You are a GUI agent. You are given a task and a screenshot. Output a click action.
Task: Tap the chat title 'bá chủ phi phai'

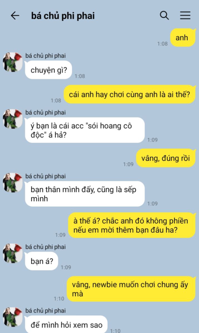63,16
